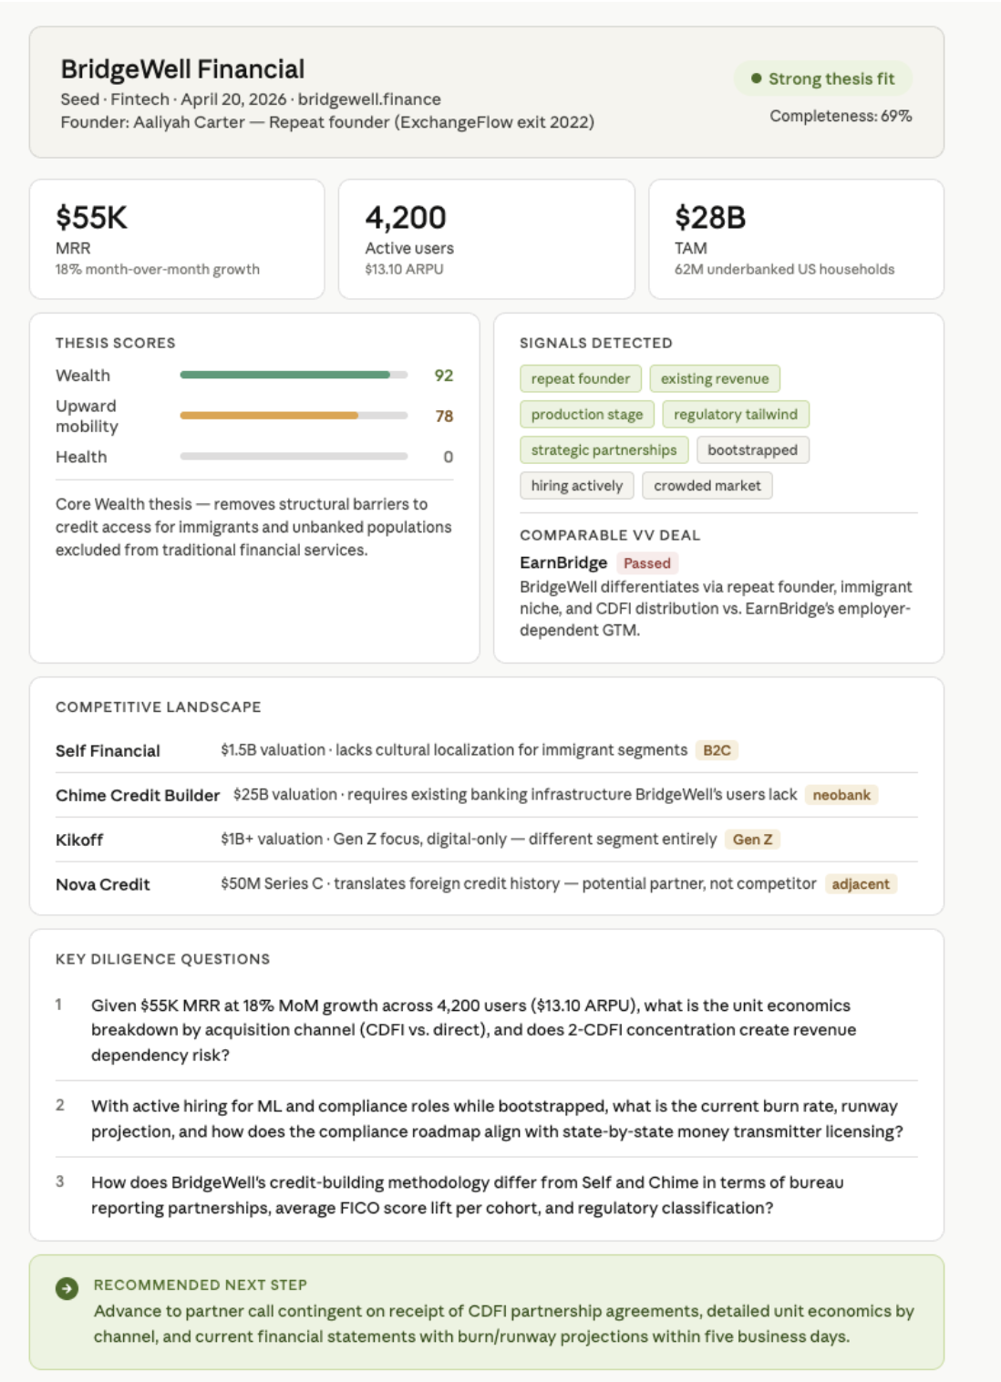Click the Passed badge next to EarnBridge
1001x1382 pixels.
[x=647, y=563]
